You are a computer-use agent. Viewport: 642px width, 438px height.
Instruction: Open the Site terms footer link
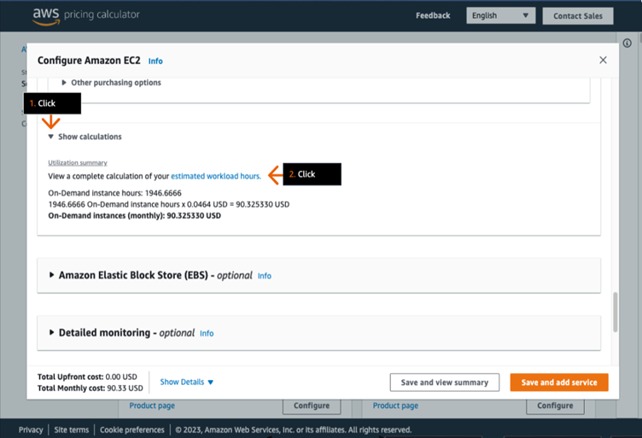[x=71, y=429]
